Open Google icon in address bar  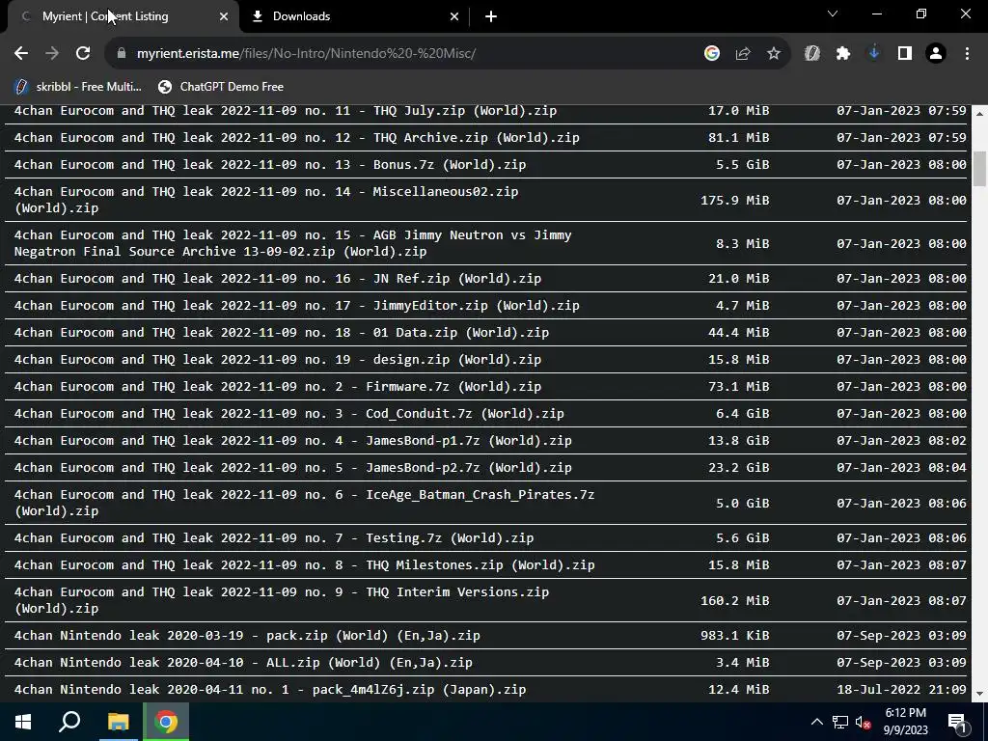pyautogui.click(x=712, y=54)
